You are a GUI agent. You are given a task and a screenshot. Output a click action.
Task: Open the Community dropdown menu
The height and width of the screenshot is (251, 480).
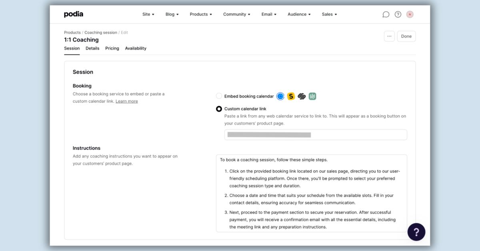(x=236, y=14)
